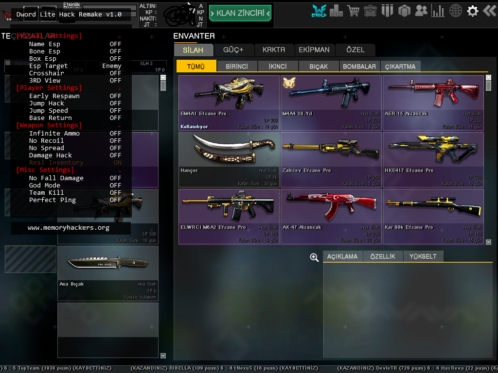The width and height of the screenshot is (498, 373).
Task: Open the Etkinlik wolf logo icon
Action: pyautogui.click(x=319, y=11)
